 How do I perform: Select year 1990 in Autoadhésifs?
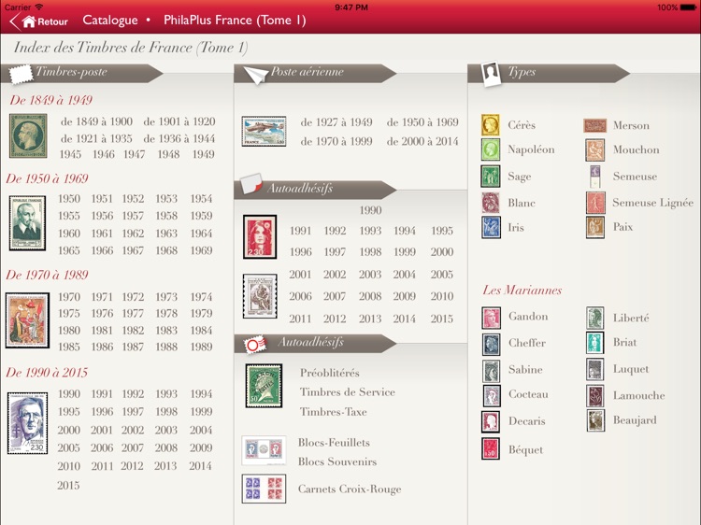click(x=371, y=210)
